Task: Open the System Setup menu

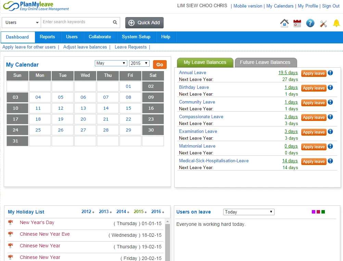Action: [136, 37]
